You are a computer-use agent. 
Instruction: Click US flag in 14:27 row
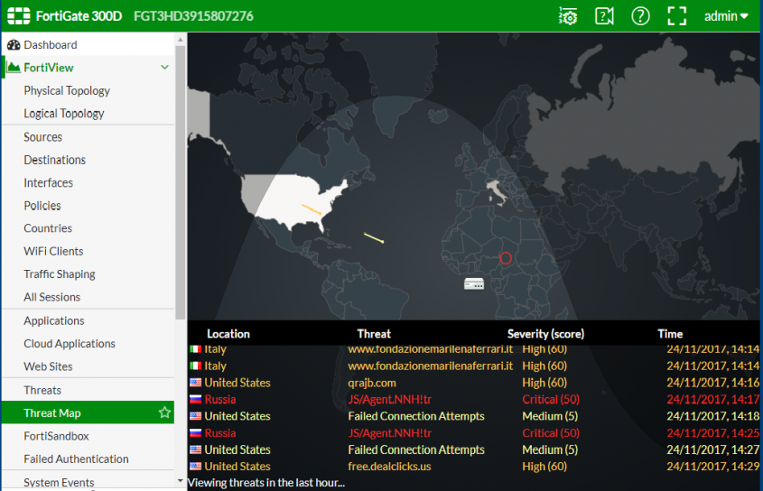[196, 449]
